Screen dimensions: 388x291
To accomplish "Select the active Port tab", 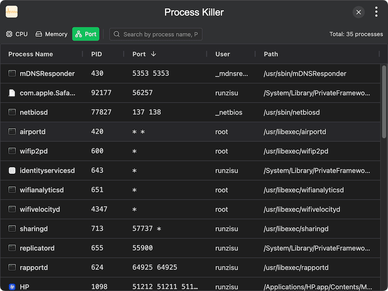I will [x=86, y=34].
